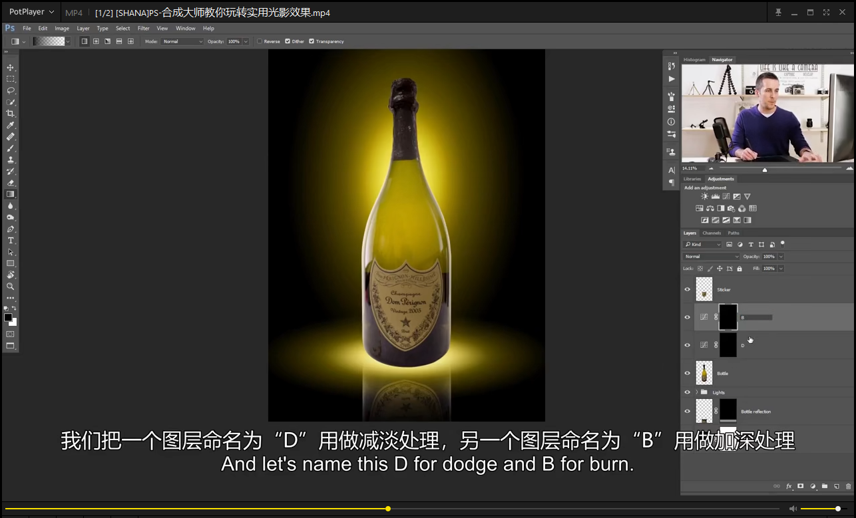Screen dimensions: 856x518
Task: Enable the Reverse gradient checkbox
Action: click(x=260, y=41)
